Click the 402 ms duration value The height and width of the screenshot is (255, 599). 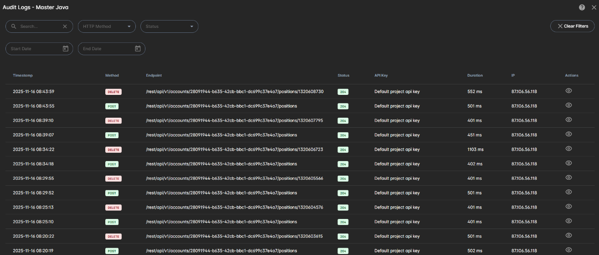tap(475, 164)
